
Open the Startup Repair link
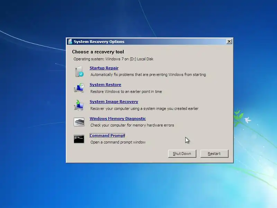[x=104, y=68]
